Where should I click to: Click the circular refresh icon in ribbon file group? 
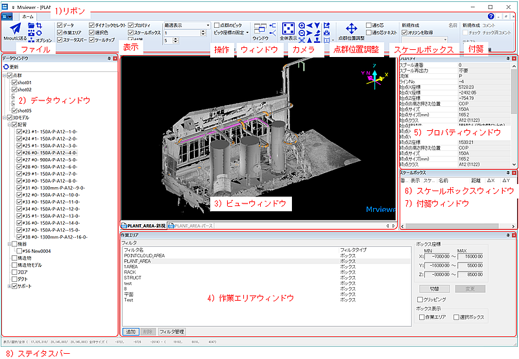click(39, 33)
